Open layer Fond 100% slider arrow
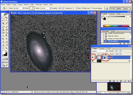Screen dimensions: 133x95 [x=120, y=54]
